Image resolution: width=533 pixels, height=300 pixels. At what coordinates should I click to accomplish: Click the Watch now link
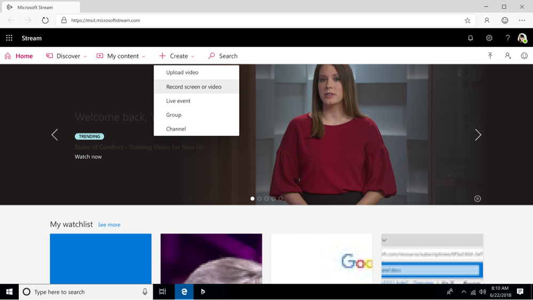pos(88,156)
